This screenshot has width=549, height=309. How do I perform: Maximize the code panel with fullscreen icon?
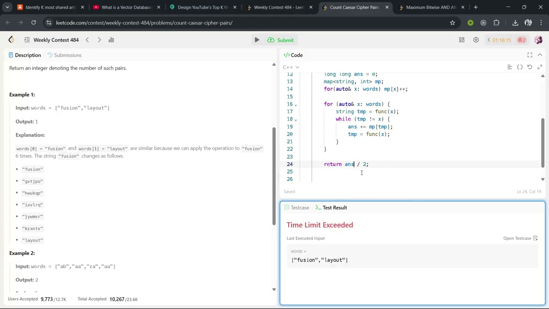pyautogui.click(x=530, y=55)
